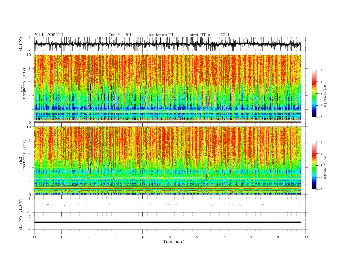344x266 pixels.
Task: Click the "ch.1(V)" waveform axis label
Action: (x=21, y=44)
